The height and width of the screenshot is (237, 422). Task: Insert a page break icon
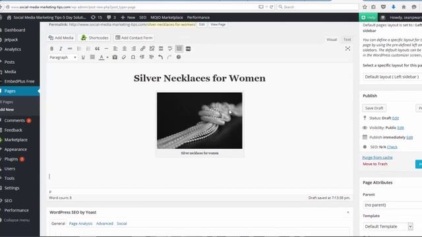pos(188,49)
